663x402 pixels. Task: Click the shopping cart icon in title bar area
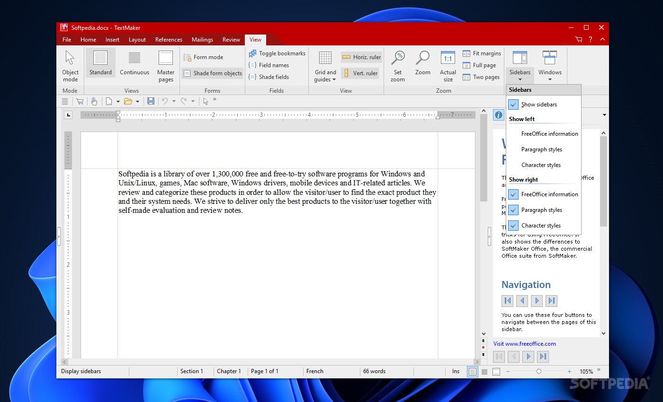tap(579, 40)
